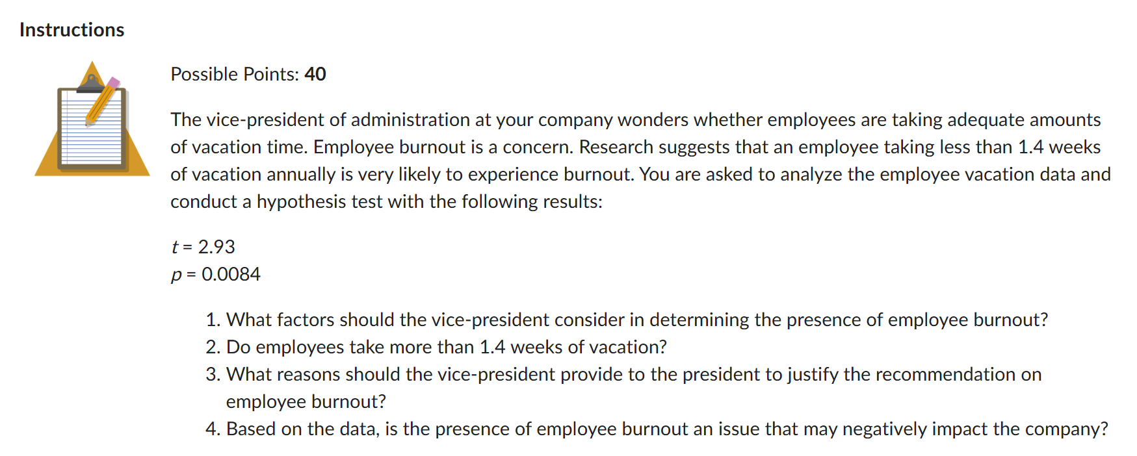Click the 'employee burnout?' continuation line
Image resolution: width=1137 pixels, height=456 pixels.
(306, 401)
